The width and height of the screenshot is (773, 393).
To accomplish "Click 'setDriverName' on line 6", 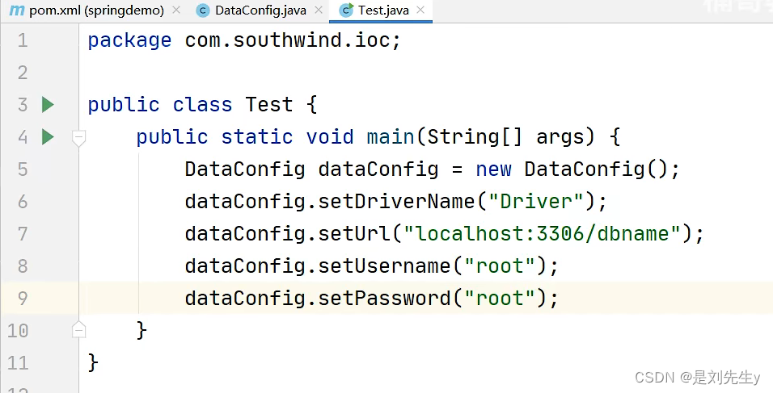I will click(396, 202).
